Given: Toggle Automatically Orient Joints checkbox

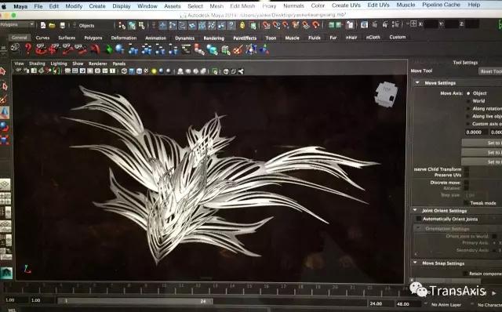Looking at the screenshot, I should coord(418,219).
